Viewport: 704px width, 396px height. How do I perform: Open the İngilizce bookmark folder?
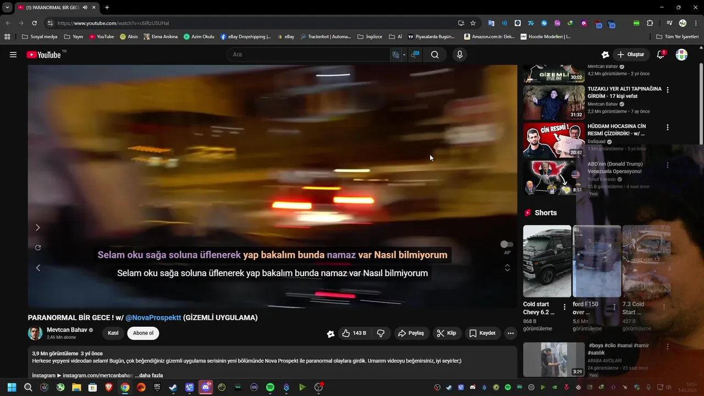370,37
